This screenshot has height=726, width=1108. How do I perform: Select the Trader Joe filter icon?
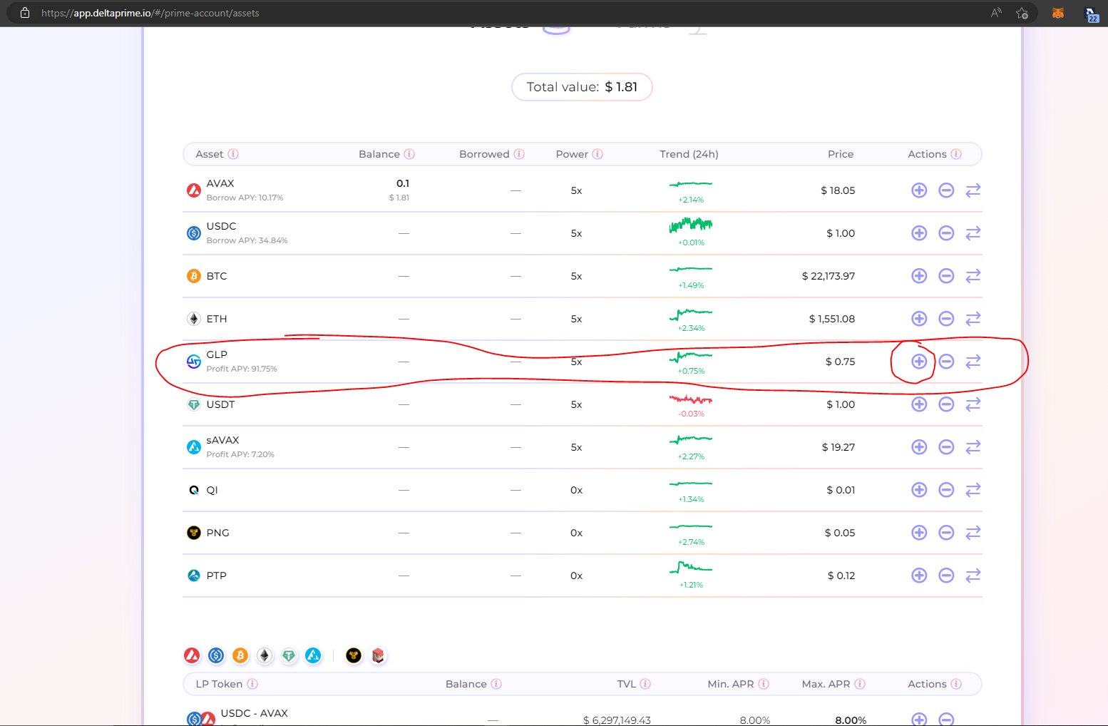click(378, 655)
